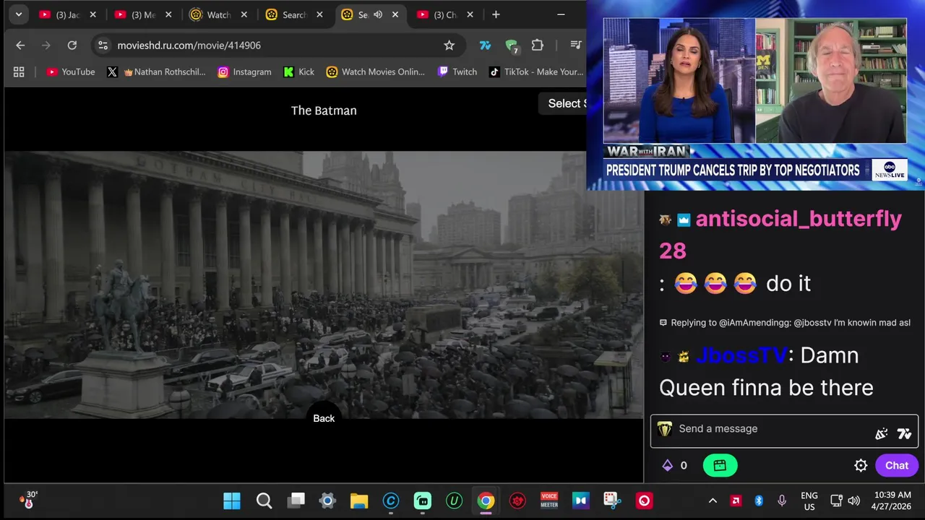Close the '(3) Jac' tab
The image size is (925, 520).
(x=92, y=14)
